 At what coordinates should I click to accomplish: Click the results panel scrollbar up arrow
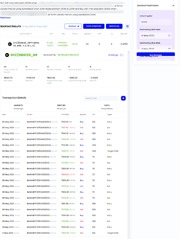(128, 52)
